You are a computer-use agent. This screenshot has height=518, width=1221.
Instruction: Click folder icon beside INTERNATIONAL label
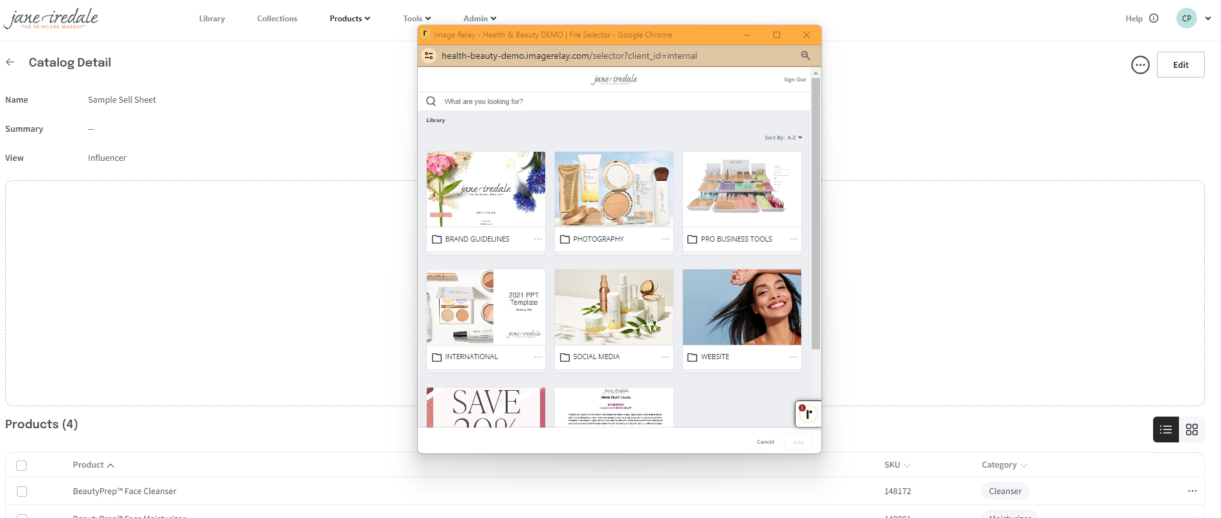[x=437, y=357]
